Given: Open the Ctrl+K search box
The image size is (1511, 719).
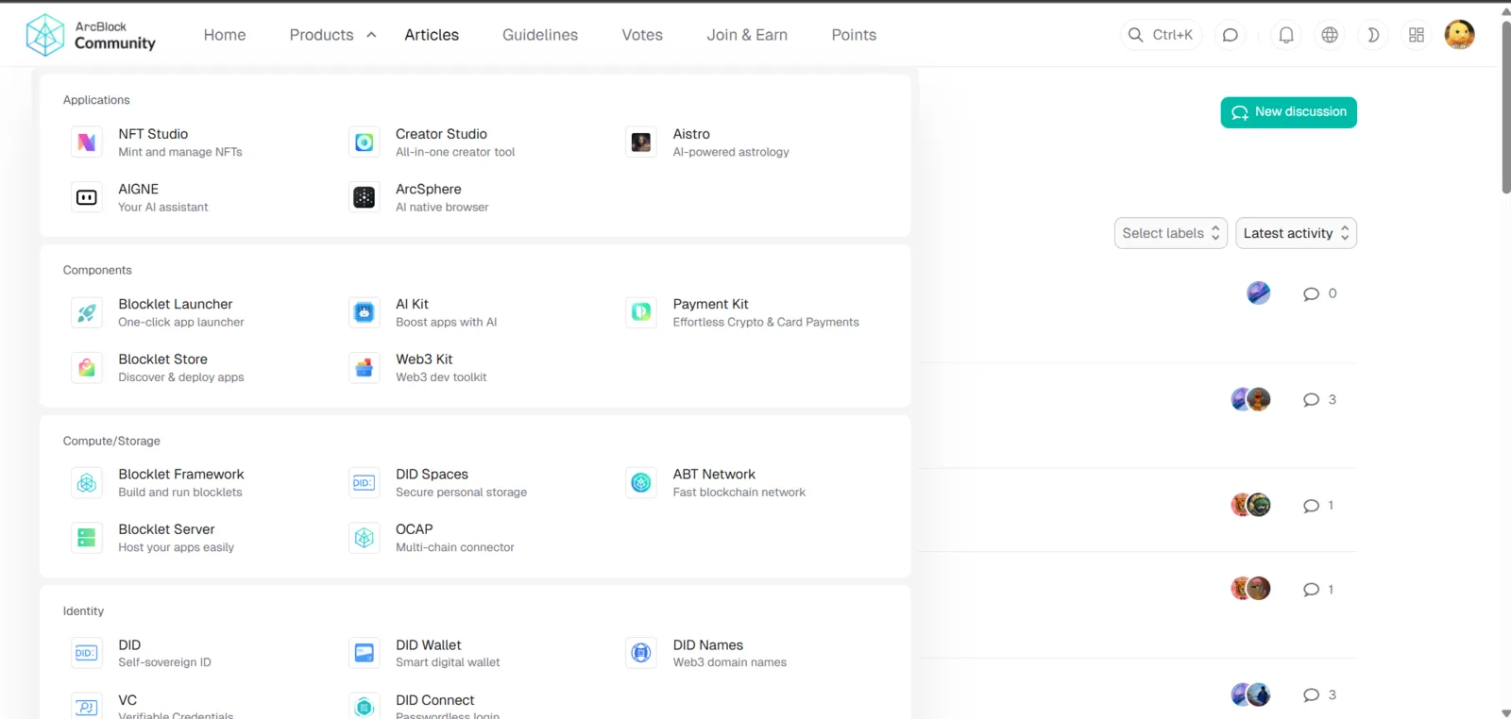Looking at the screenshot, I should 1161,35.
